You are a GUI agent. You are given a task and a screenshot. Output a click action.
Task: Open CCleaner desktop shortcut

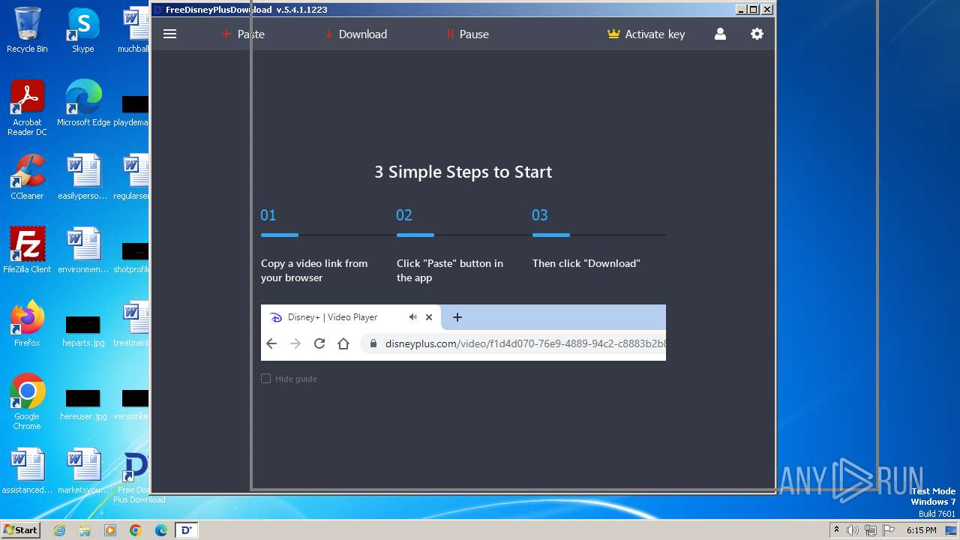tap(27, 177)
